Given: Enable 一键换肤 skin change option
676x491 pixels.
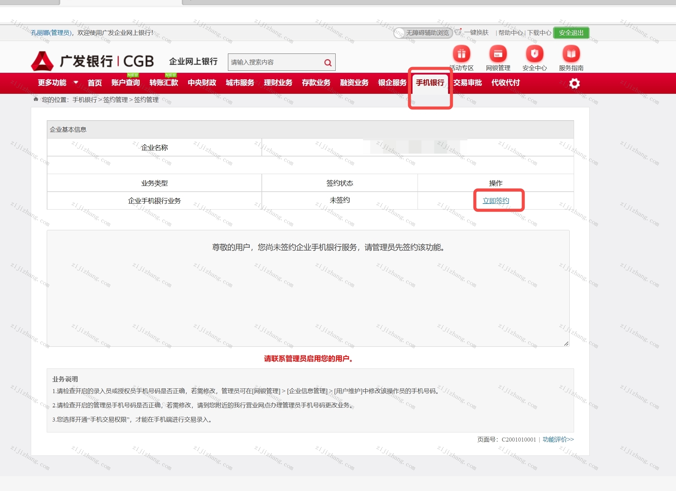Looking at the screenshot, I should [x=477, y=33].
